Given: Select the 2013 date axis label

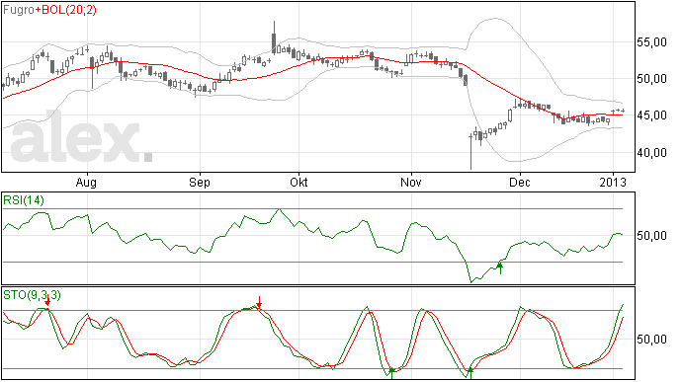Looking at the screenshot, I should [x=613, y=182].
